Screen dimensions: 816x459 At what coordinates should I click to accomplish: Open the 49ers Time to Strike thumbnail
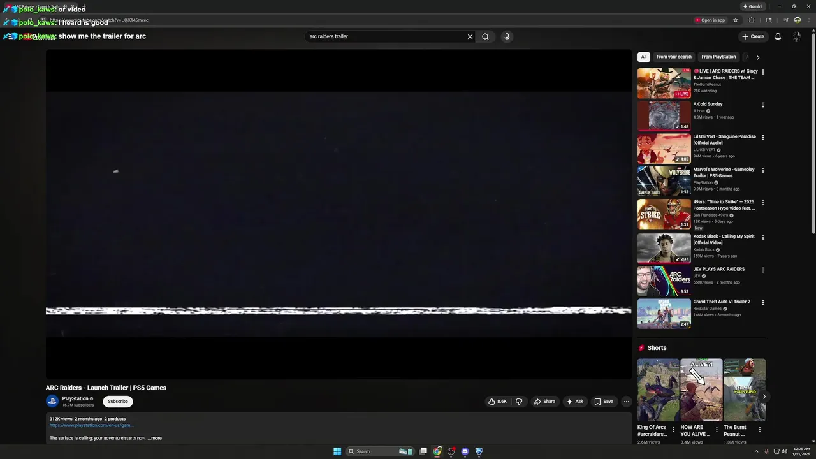(x=664, y=214)
